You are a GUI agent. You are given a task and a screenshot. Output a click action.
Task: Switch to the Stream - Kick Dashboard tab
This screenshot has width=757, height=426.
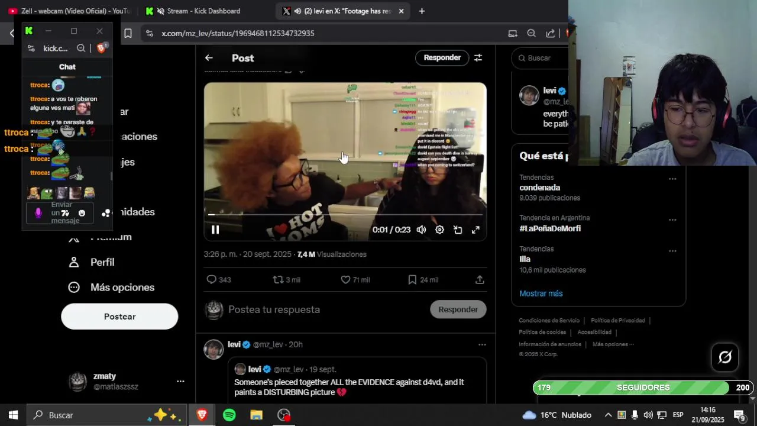pos(195,11)
